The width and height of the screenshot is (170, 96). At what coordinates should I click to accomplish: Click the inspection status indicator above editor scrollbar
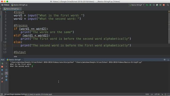(169, 11)
